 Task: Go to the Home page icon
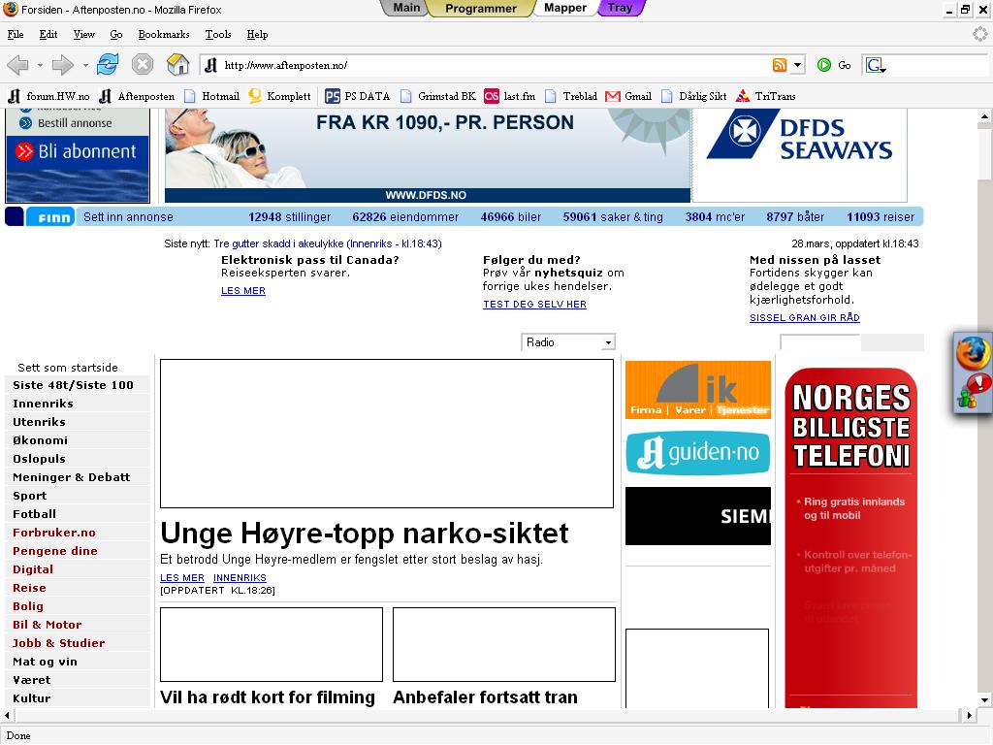click(x=178, y=65)
